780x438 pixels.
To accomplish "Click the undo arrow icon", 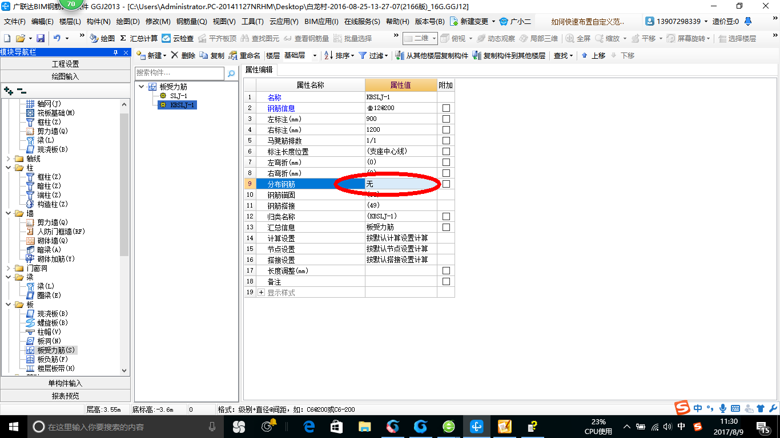I will click(57, 38).
